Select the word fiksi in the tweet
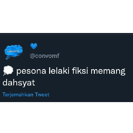Viewport: 133px width, 133px height. [80, 71]
